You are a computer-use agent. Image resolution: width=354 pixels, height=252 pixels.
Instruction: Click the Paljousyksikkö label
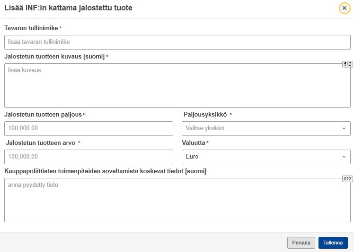(x=205, y=114)
